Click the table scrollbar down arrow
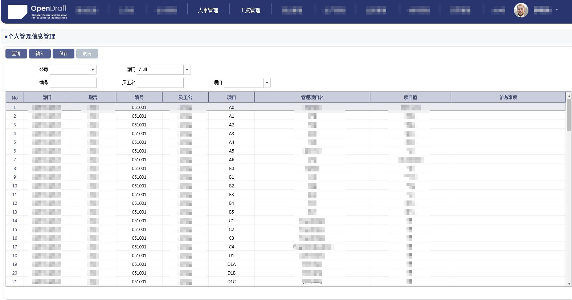Image resolution: width=572 pixels, height=300 pixels. [x=569, y=284]
